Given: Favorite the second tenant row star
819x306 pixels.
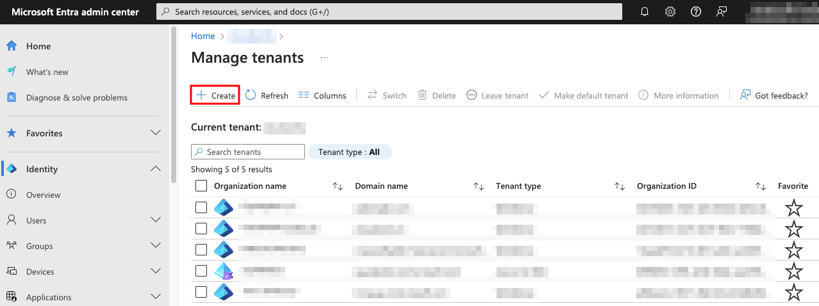Looking at the screenshot, I should 794,229.
